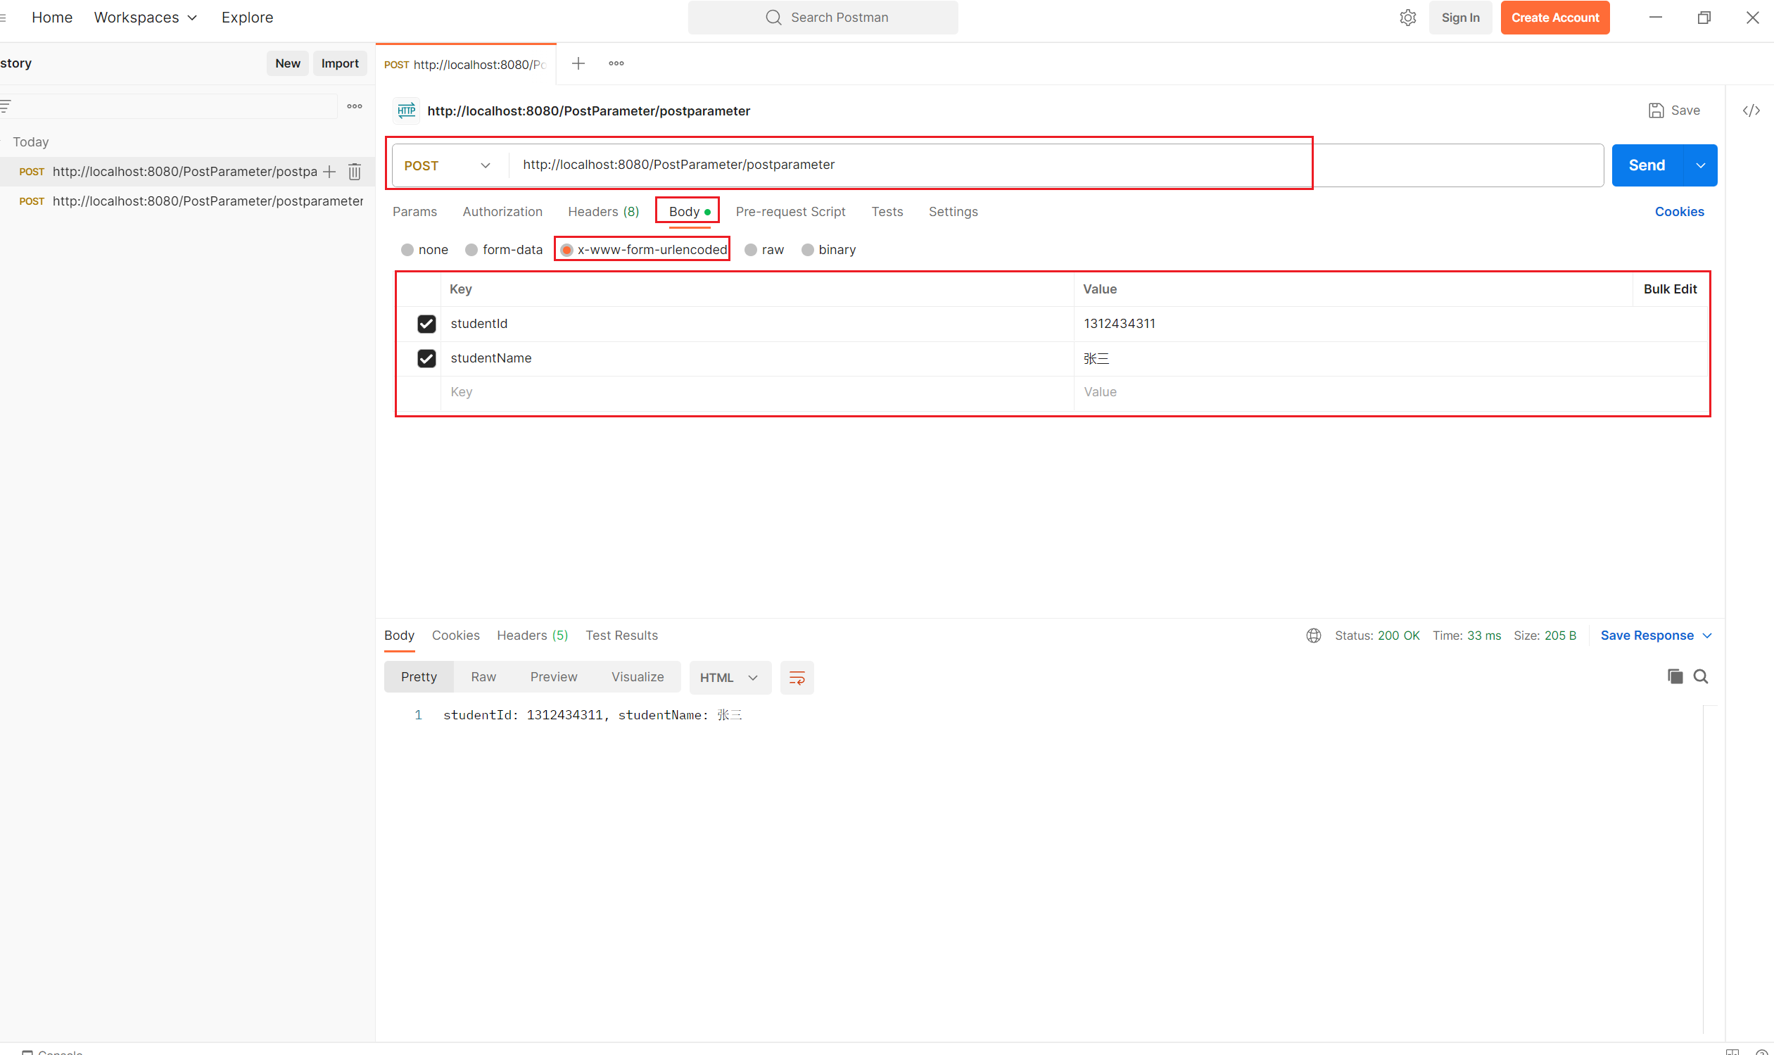Search the response body with the magnifier icon

pyautogui.click(x=1700, y=676)
